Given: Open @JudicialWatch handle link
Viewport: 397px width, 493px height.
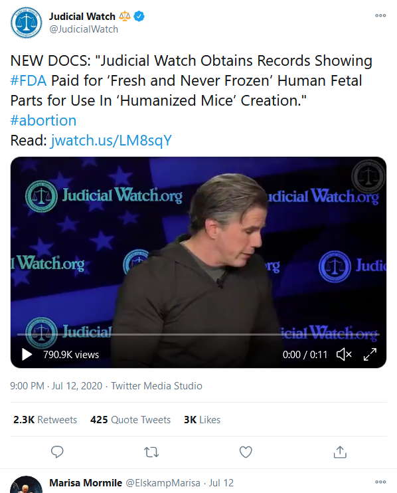Looking at the screenshot, I should [x=84, y=29].
